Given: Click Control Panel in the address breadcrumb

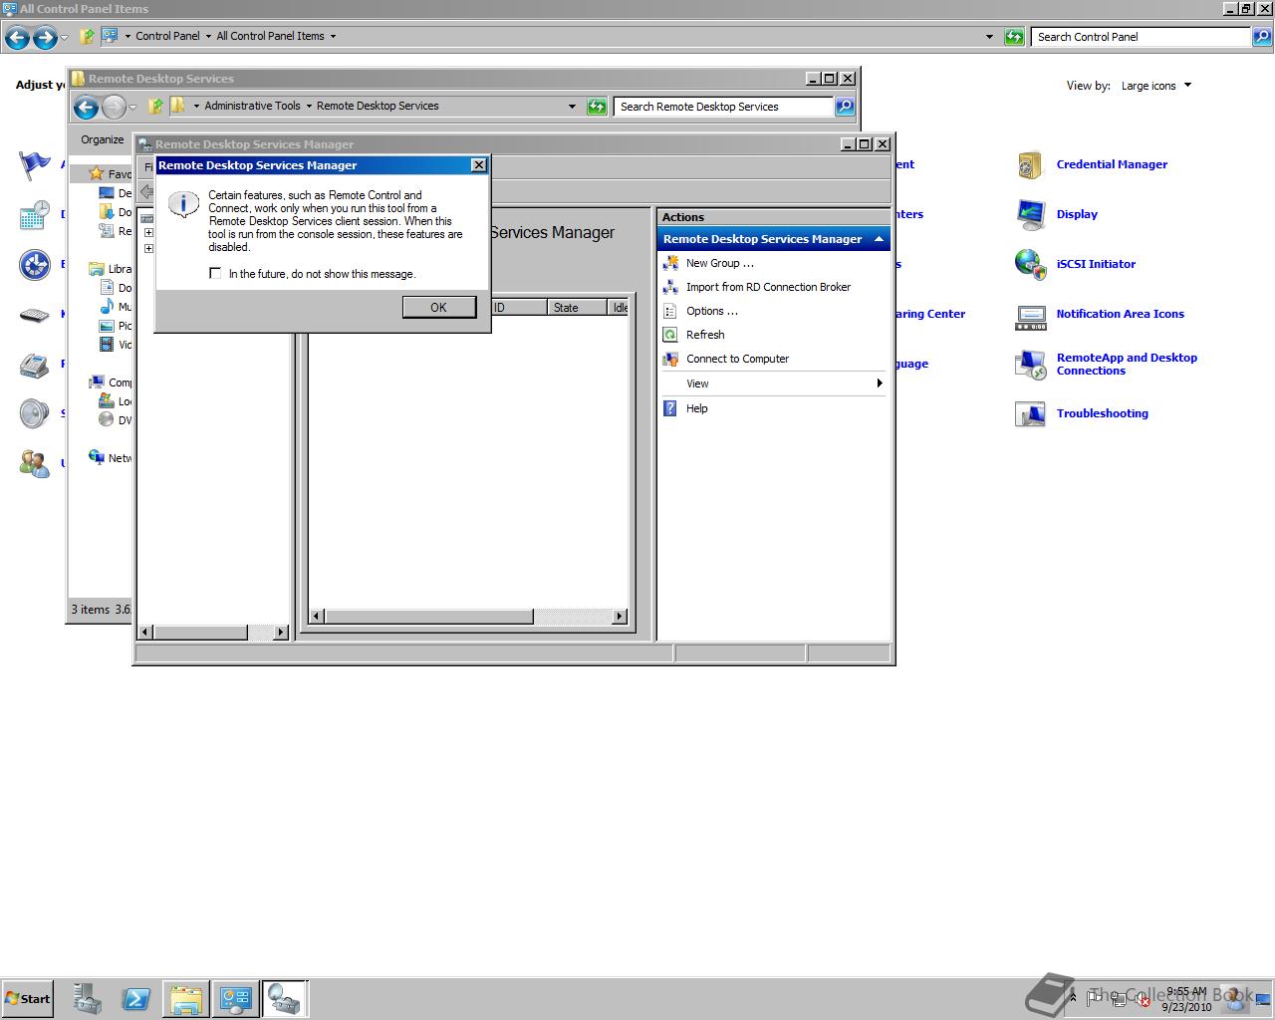Looking at the screenshot, I should [167, 36].
